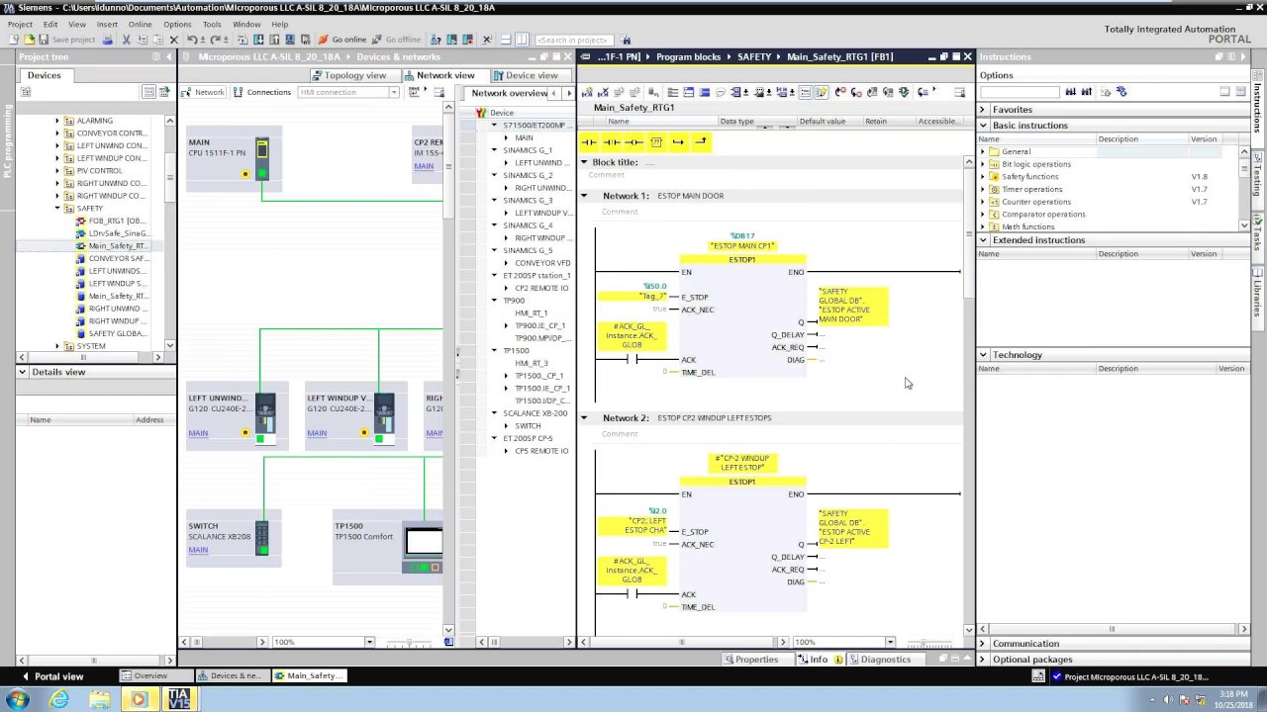Insert open branch from favorites bar
The image size is (1267, 712).
pyautogui.click(x=678, y=142)
